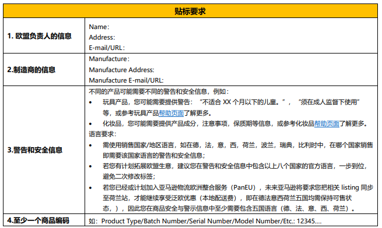Click the line 避免二次修改标签
Screen dimensions: 382x228
pyautogui.click(x=129, y=176)
